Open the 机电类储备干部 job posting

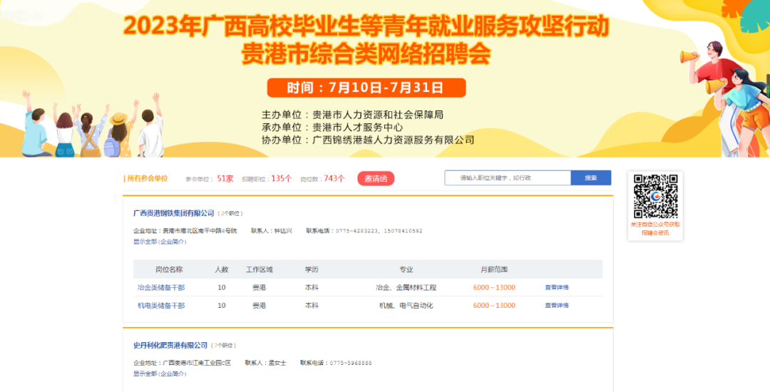[x=161, y=306]
